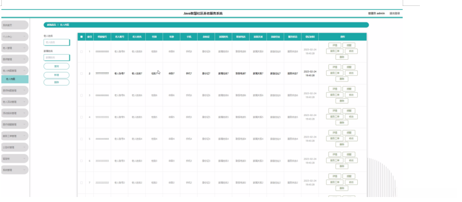This screenshot has height=202, width=462.
Task: Click batch 删除 button under 新增
Action: click(57, 82)
